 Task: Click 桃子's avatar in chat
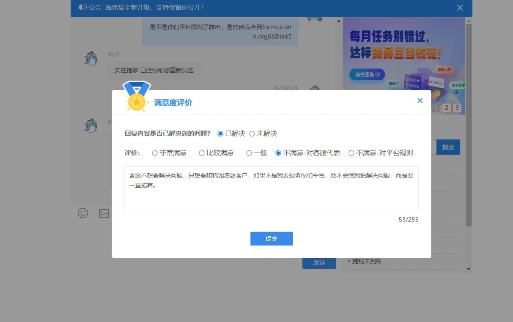91,59
